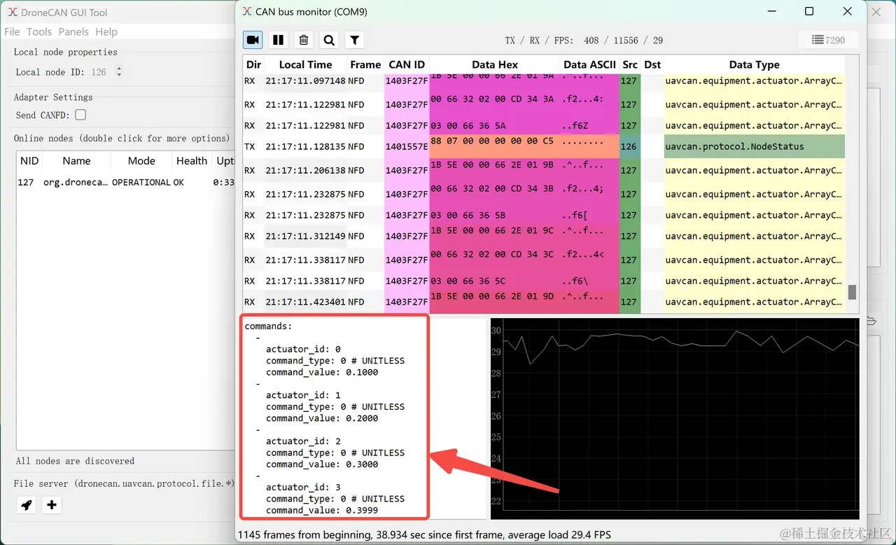The height and width of the screenshot is (545, 896).
Task: Select the OPERATIONAL mode cell of node 127
Action: pos(141,182)
